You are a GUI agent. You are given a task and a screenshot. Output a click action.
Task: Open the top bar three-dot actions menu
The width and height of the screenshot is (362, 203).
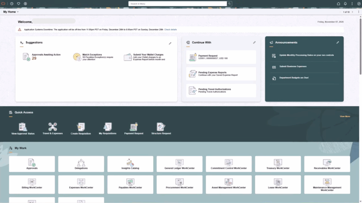[352, 4]
